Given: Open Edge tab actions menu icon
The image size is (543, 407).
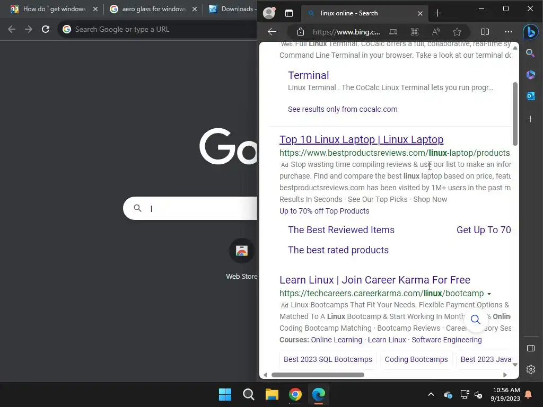Looking at the screenshot, I should (x=289, y=13).
